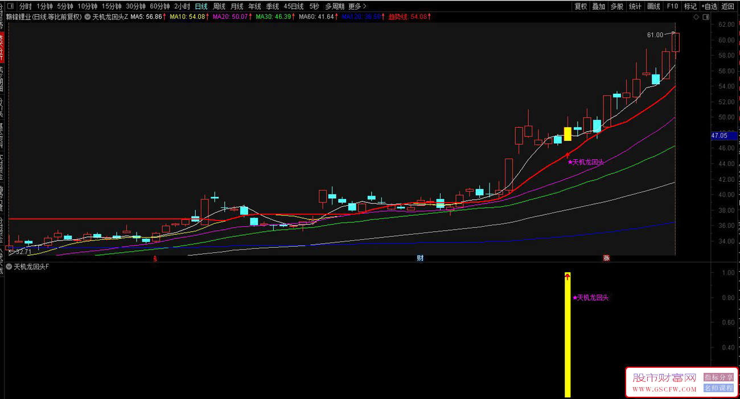This screenshot has width=740, height=399.
Task: Open the 统计 statistics tool
Action: [x=635, y=6]
